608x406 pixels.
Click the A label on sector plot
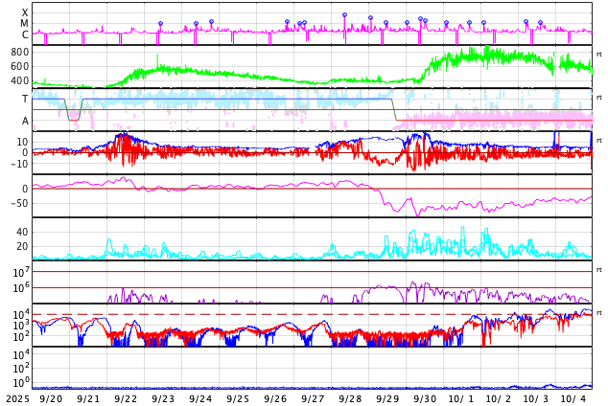click(x=25, y=121)
